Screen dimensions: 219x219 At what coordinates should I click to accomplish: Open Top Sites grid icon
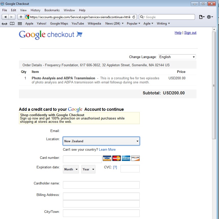[x=20, y=24]
